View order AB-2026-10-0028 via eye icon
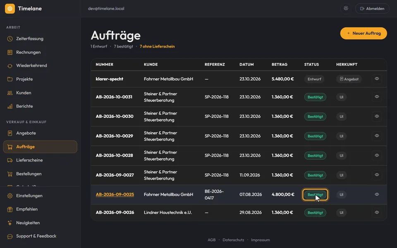This screenshot has width=397, height=248. click(377, 155)
